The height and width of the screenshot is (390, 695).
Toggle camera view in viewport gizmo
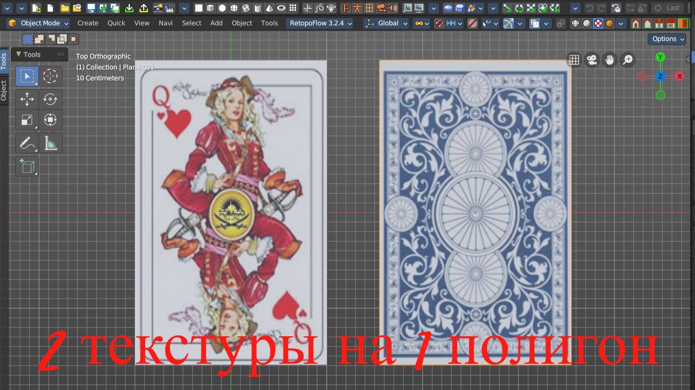[x=592, y=59]
